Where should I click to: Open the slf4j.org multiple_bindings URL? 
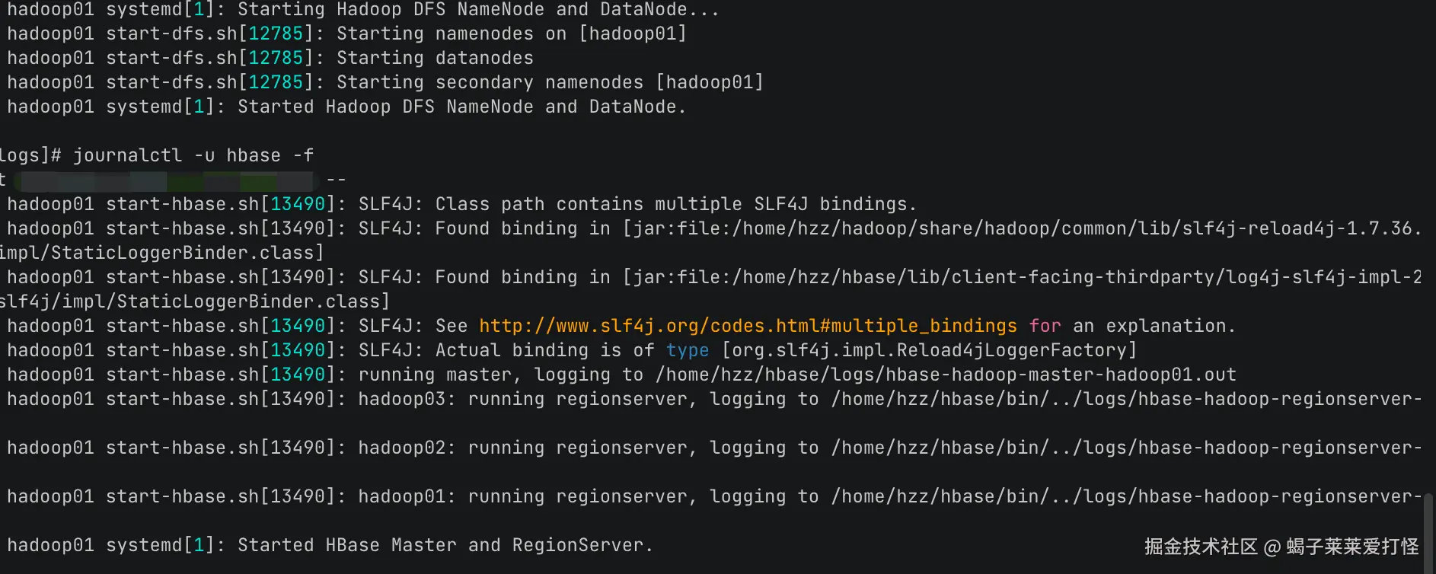tap(748, 326)
